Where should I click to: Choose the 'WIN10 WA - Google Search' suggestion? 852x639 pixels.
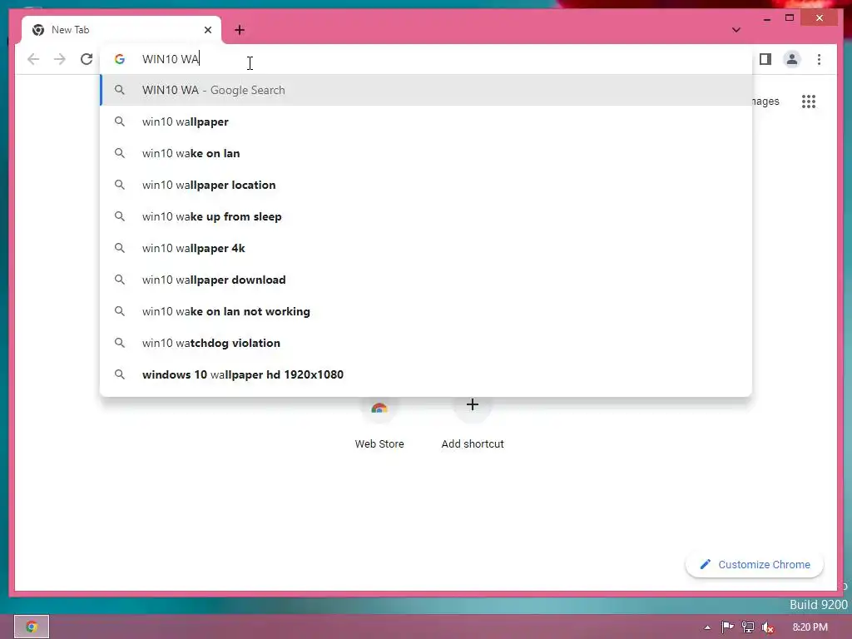click(426, 90)
